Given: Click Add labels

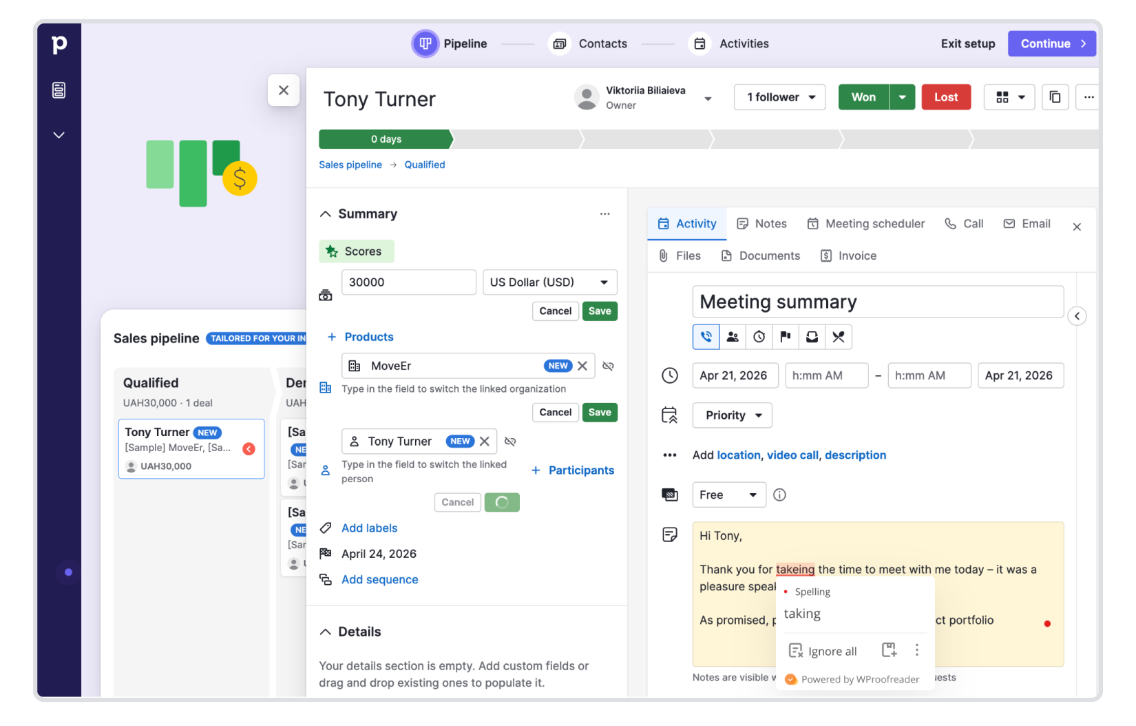Looking at the screenshot, I should pos(369,528).
